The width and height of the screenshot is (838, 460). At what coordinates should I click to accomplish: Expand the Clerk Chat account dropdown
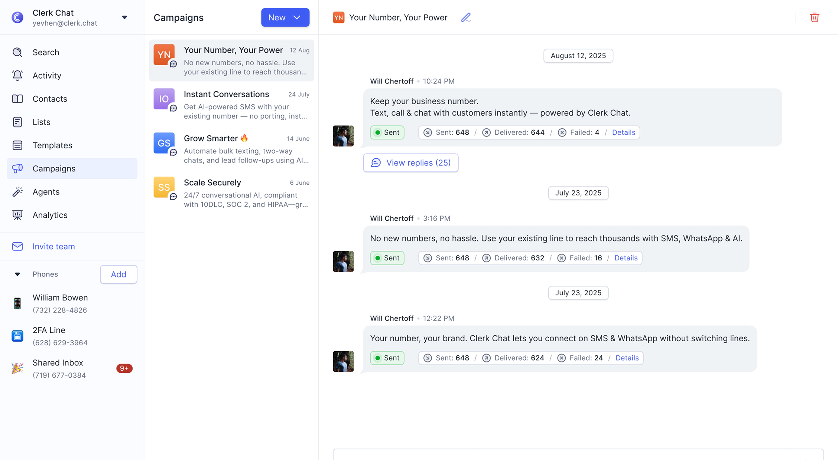pyautogui.click(x=124, y=17)
